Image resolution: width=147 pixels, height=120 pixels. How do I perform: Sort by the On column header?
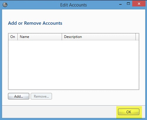tap(13, 37)
